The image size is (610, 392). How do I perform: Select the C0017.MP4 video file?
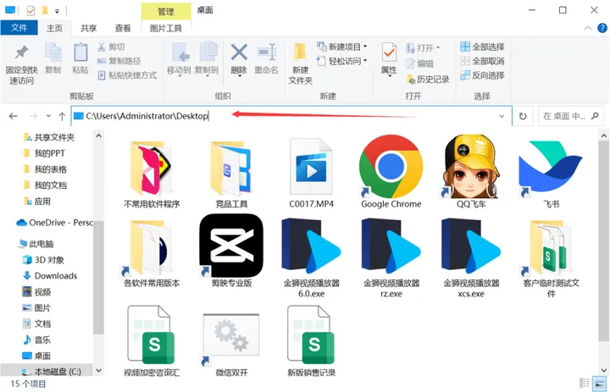tap(311, 174)
